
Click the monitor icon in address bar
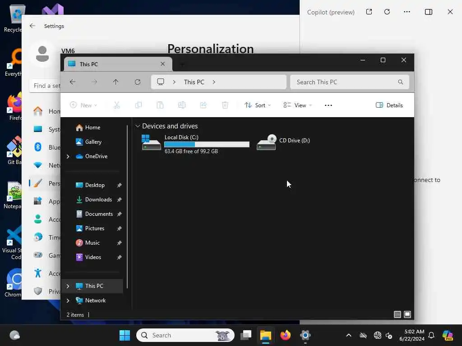(161, 82)
